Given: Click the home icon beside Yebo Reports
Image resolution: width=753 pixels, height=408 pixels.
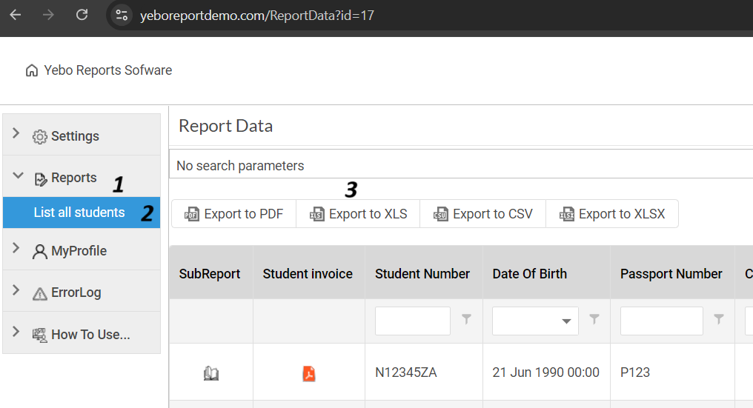Looking at the screenshot, I should click(x=32, y=70).
